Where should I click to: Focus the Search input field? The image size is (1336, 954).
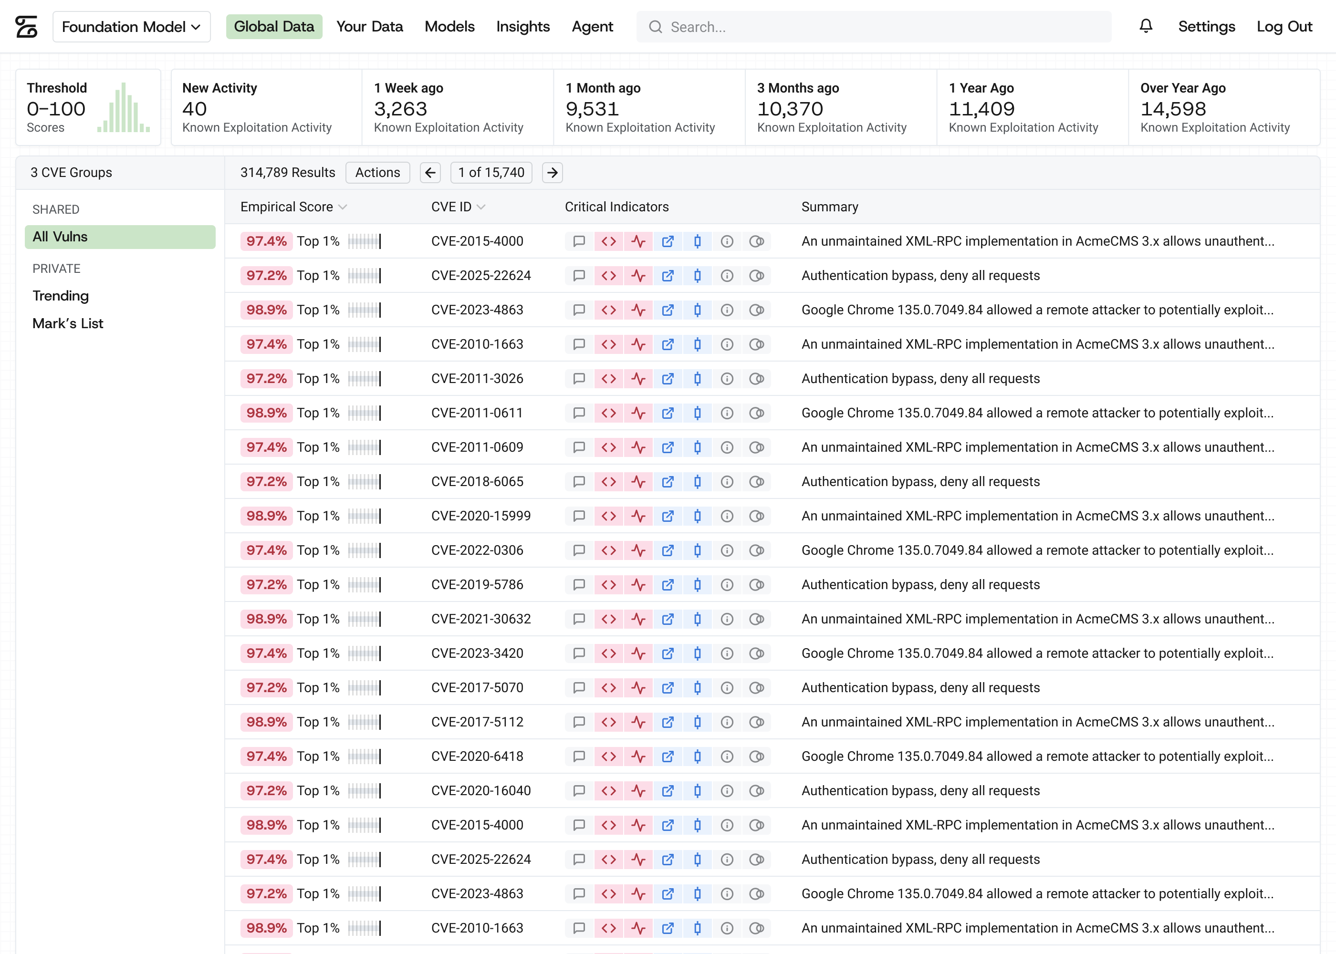click(x=874, y=26)
